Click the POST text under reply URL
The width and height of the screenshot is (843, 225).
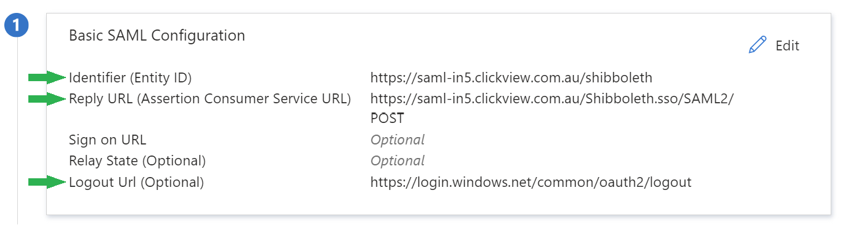[387, 119]
